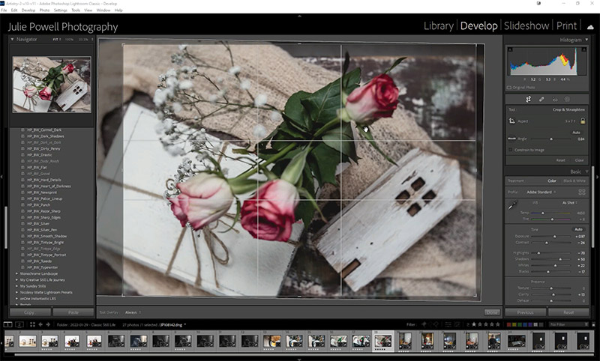Collapse the Navigator panel
The width and height of the screenshot is (600, 361).
click(x=12, y=40)
